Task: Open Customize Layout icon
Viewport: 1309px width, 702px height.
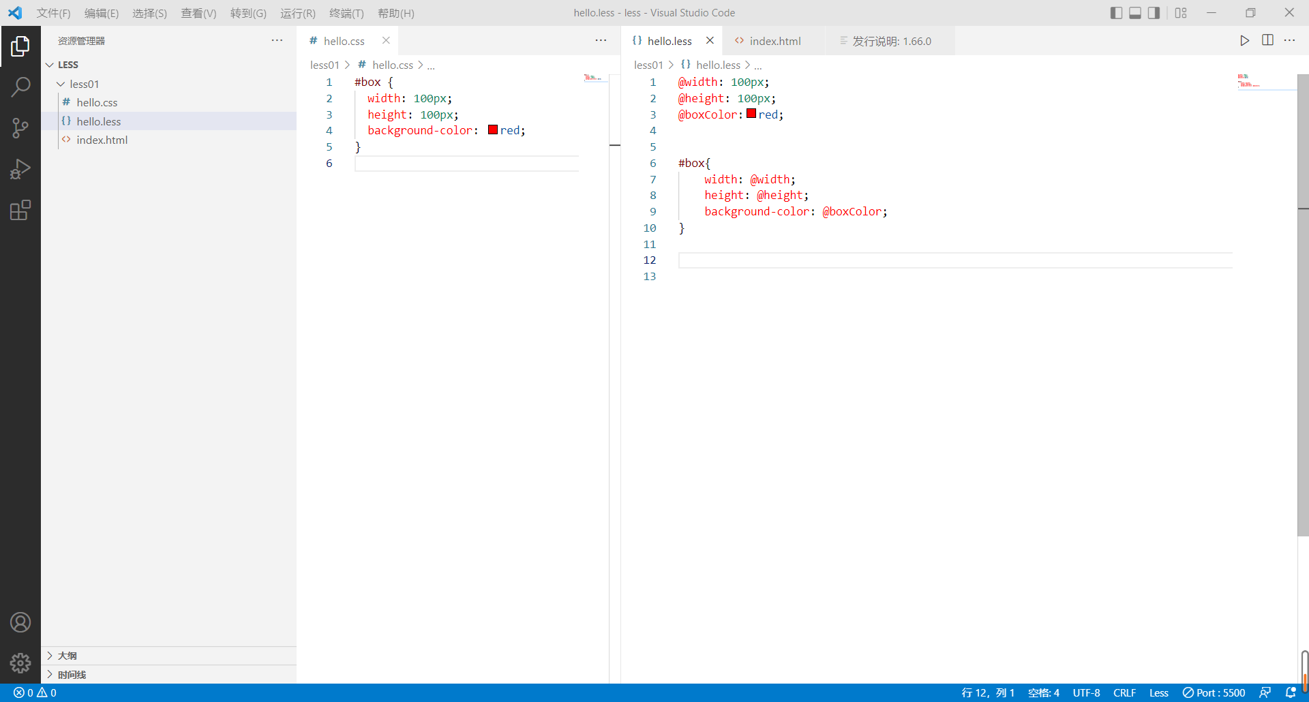Action: [1181, 13]
